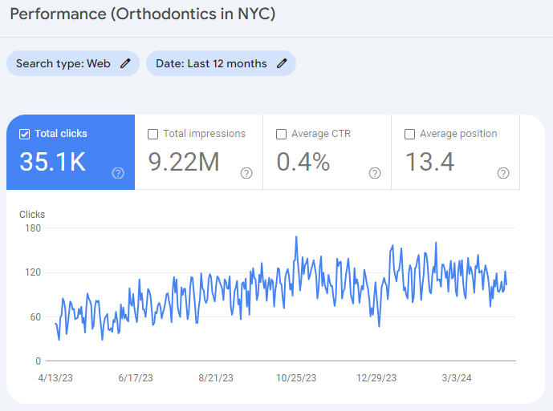553x411 pixels.
Task: Enable the Average position checkbox
Action: point(409,134)
